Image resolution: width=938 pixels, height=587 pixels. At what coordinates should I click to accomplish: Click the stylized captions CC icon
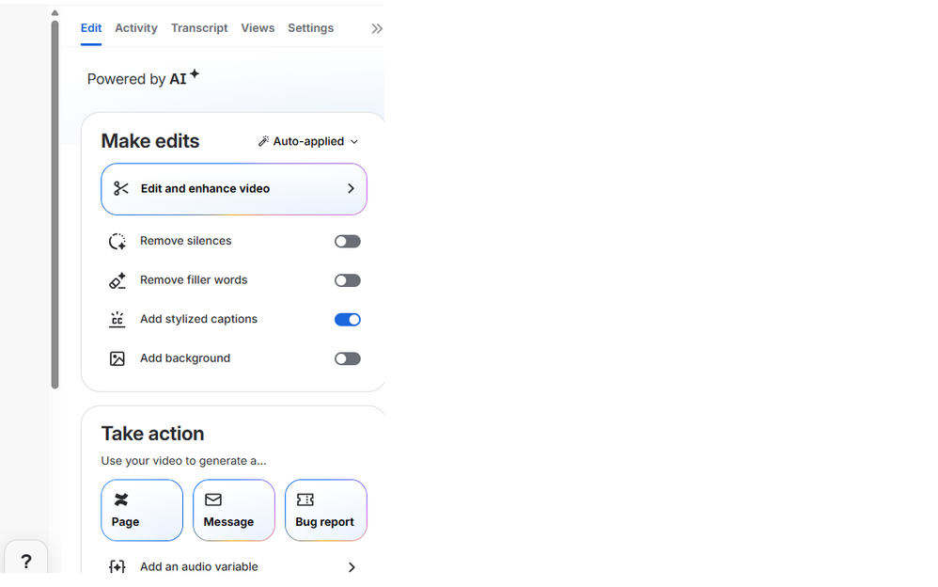[x=117, y=320]
